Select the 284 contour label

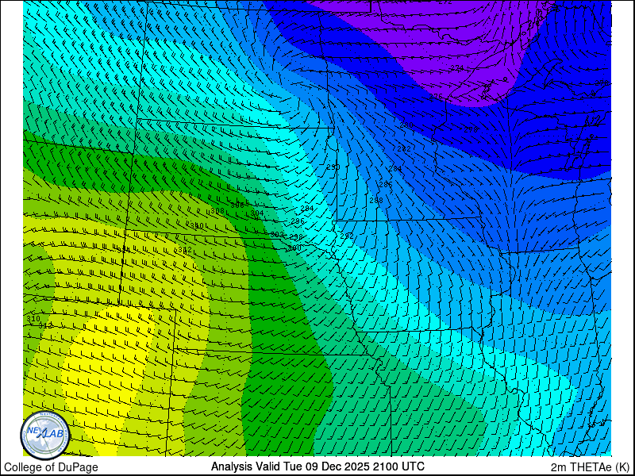tap(395, 169)
